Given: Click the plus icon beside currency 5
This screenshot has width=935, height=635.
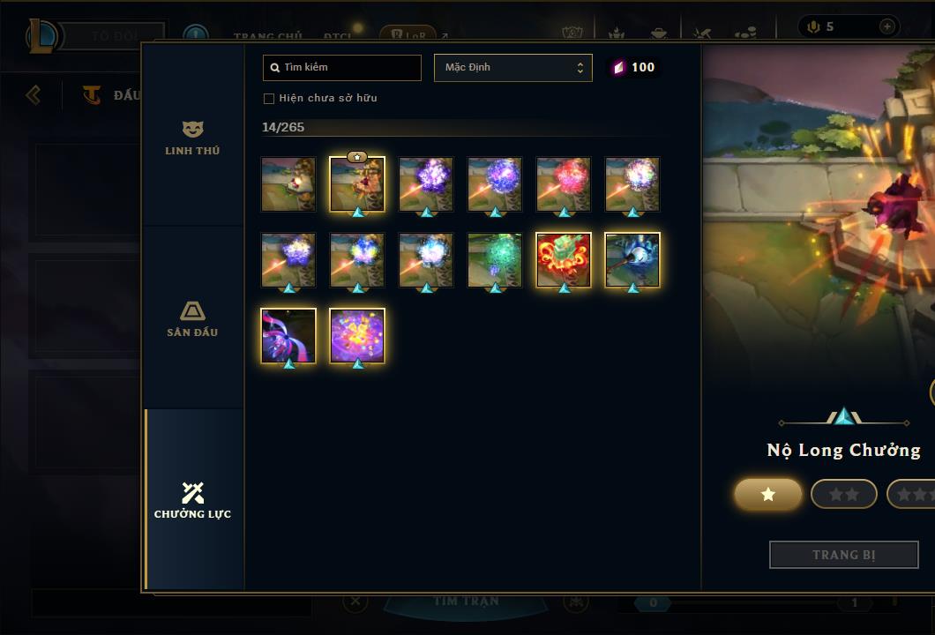Looking at the screenshot, I should (886, 26).
